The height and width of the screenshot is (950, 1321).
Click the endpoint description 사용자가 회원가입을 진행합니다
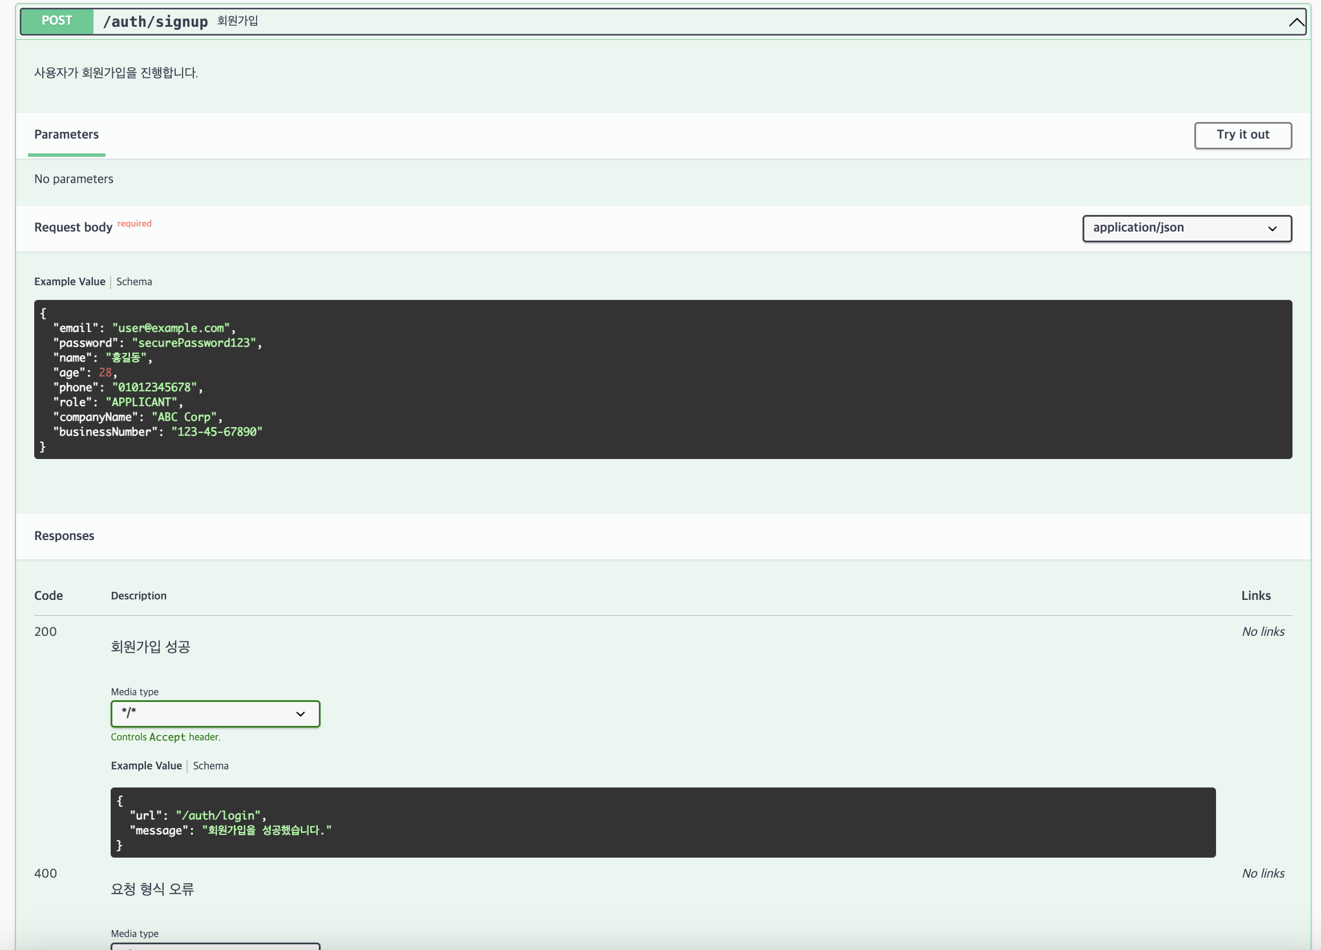[x=116, y=73]
